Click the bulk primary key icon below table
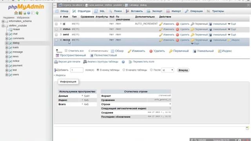This screenshot has width=251, height=141. [171, 51]
